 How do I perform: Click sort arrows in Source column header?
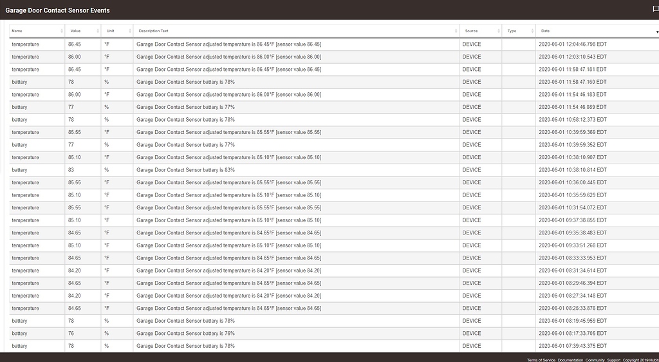[x=499, y=31]
